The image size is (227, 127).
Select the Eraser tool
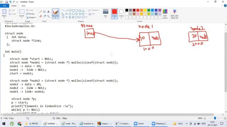(40, 16)
